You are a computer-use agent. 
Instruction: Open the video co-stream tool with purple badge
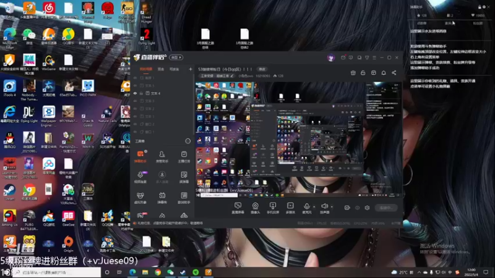(x=140, y=177)
